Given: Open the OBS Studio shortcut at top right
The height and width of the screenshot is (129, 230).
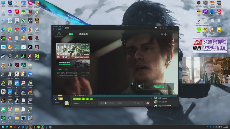Looking at the screenshot, I should click(x=199, y=3).
